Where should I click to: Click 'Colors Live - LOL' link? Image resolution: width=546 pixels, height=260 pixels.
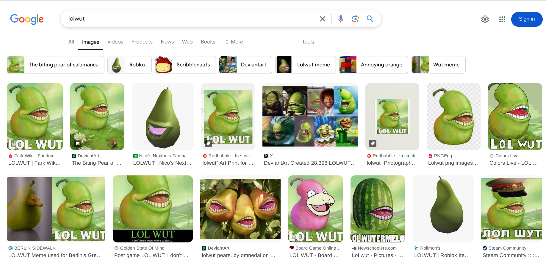(x=514, y=163)
